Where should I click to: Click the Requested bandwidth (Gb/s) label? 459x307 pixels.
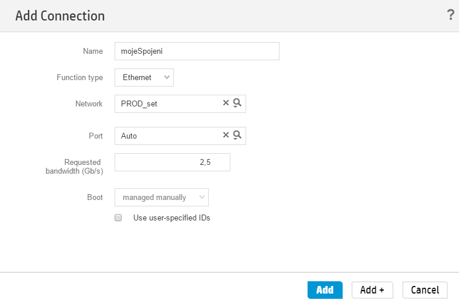74,167
